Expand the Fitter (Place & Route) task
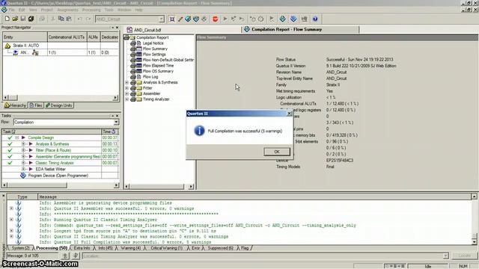Image resolution: width=479 pixels, height=269 pixels. pyautogui.click(x=23, y=150)
